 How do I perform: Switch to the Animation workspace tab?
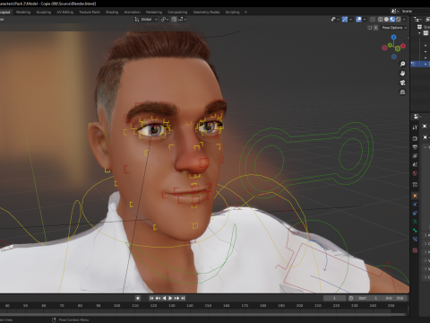(x=132, y=12)
